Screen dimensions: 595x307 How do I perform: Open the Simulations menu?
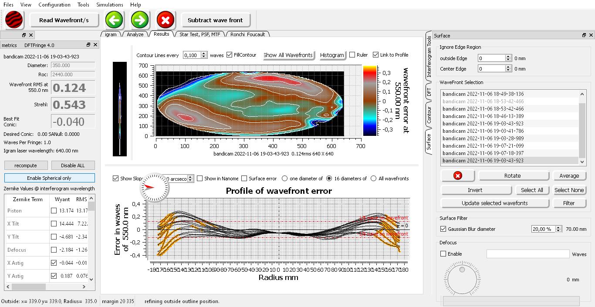tap(109, 5)
